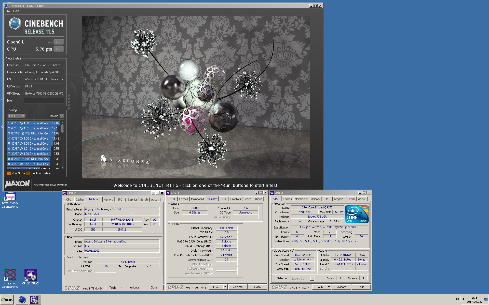
Task: Click the EP45T-UD3P model field
Action: (108, 214)
